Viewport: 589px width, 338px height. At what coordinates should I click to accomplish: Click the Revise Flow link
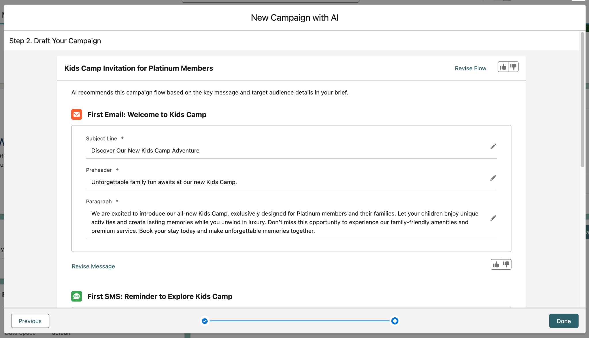[x=470, y=68]
